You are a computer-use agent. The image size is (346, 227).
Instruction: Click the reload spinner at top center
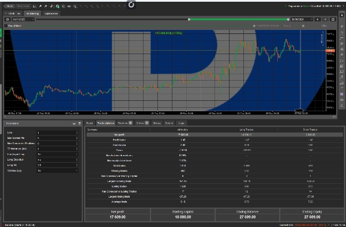coord(131,4)
